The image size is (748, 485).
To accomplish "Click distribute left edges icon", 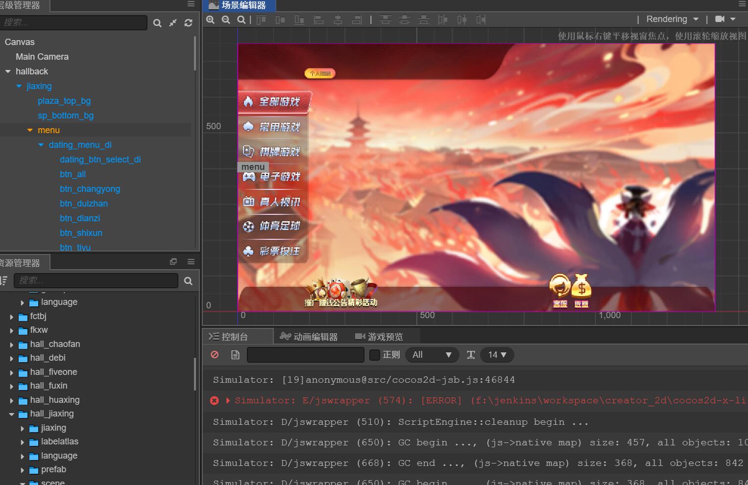I will pyautogui.click(x=443, y=20).
